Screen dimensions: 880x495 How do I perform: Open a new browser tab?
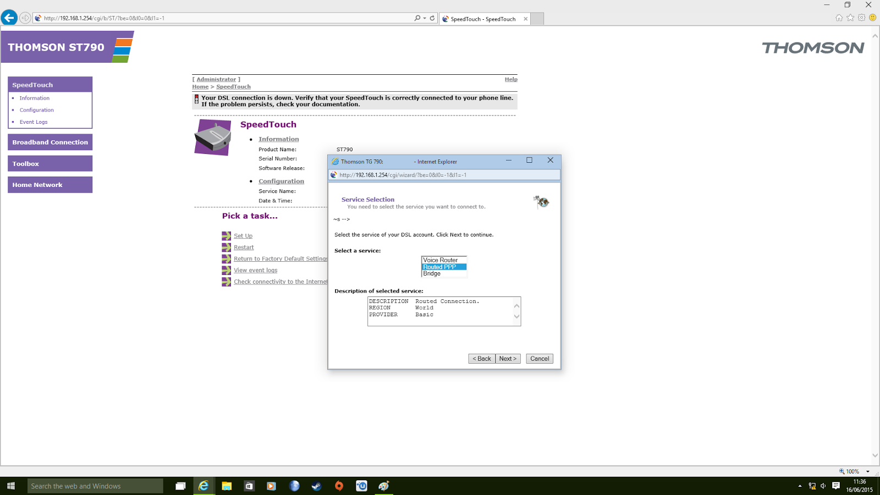(x=537, y=19)
